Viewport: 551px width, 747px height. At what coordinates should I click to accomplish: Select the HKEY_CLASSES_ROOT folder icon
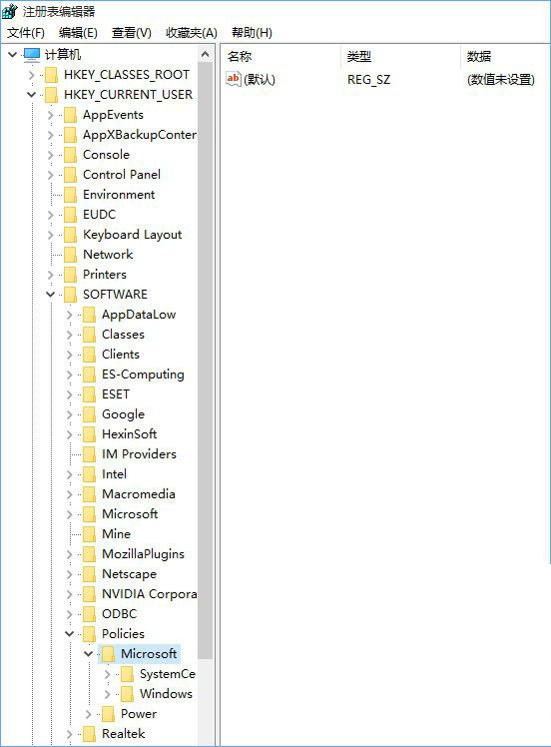click(x=51, y=75)
